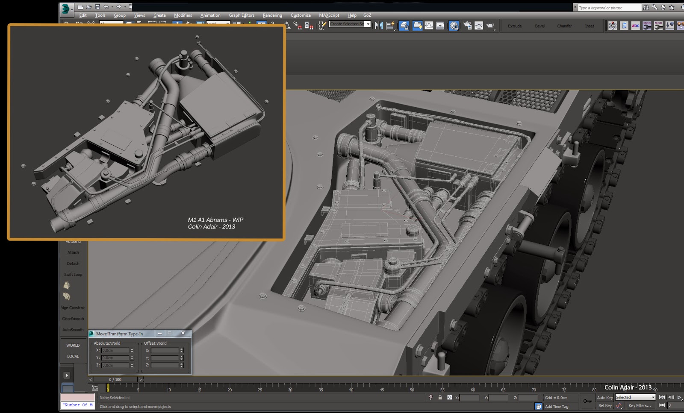Image resolution: width=684 pixels, height=413 pixels.
Task: Activate the Swift Loop tool
Action: (x=73, y=275)
